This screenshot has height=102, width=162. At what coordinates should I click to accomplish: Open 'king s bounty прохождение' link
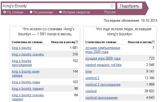point(22,63)
